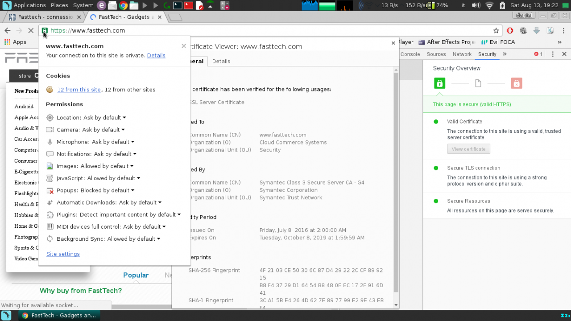Open the Site settings link
The height and width of the screenshot is (321, 571).
(x=63, y=254)
